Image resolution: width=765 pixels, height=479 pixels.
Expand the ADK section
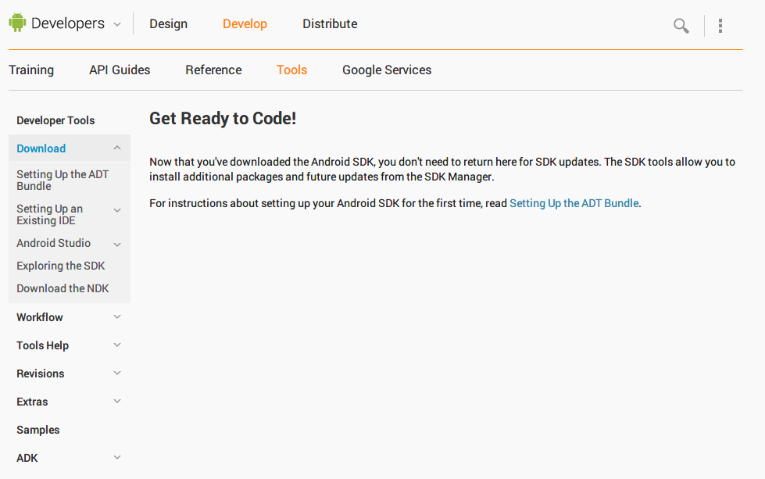pyautogui.click(x=117, y=457)
